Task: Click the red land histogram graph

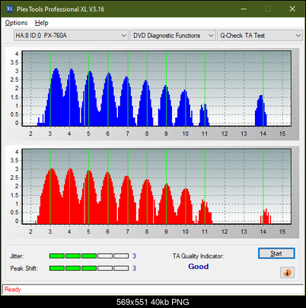Action: point(157,187)
